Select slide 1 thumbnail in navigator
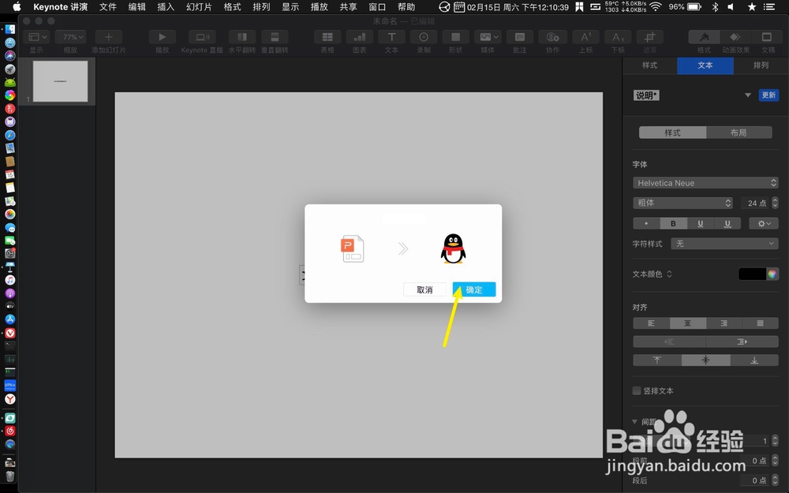The width and height of the screenshot is (789, 493). pos(60,81)
